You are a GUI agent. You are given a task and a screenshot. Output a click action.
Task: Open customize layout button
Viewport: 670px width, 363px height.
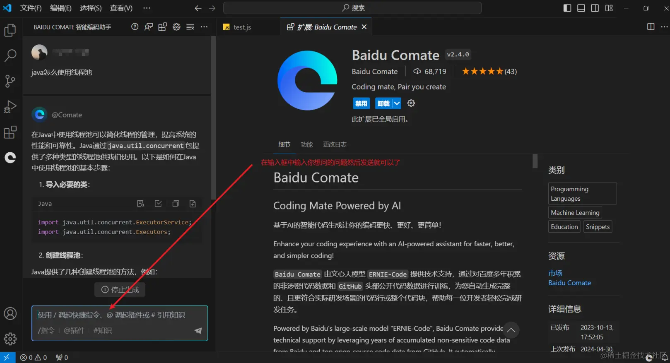pyautogui.click(x=609, y=8)
